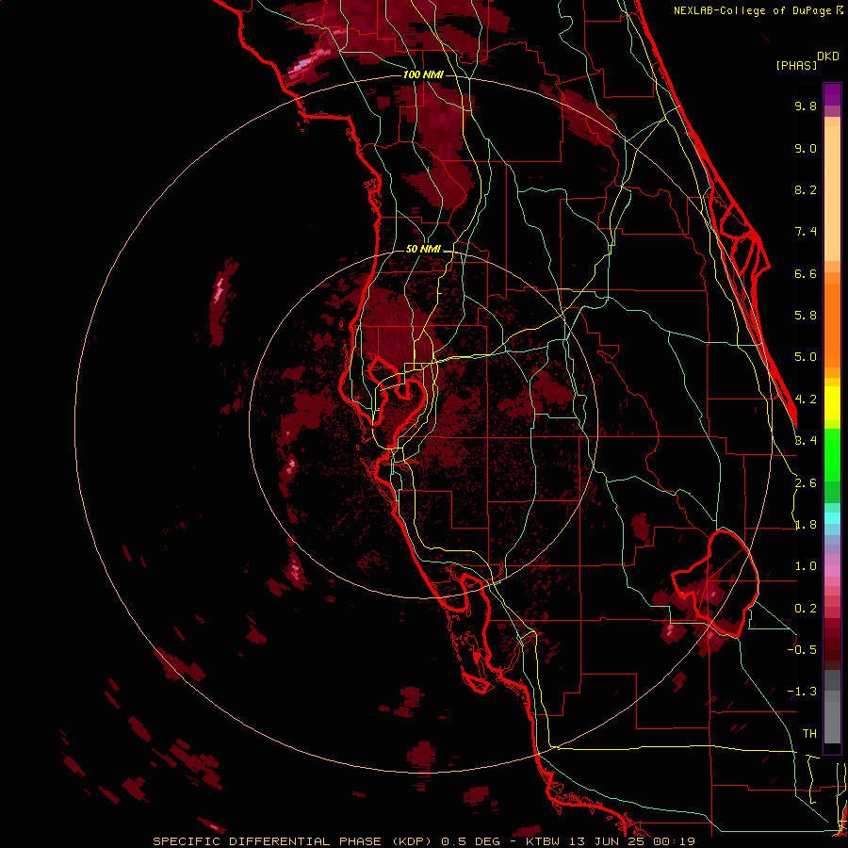Click the 5.8 legend value

(806, 316)
